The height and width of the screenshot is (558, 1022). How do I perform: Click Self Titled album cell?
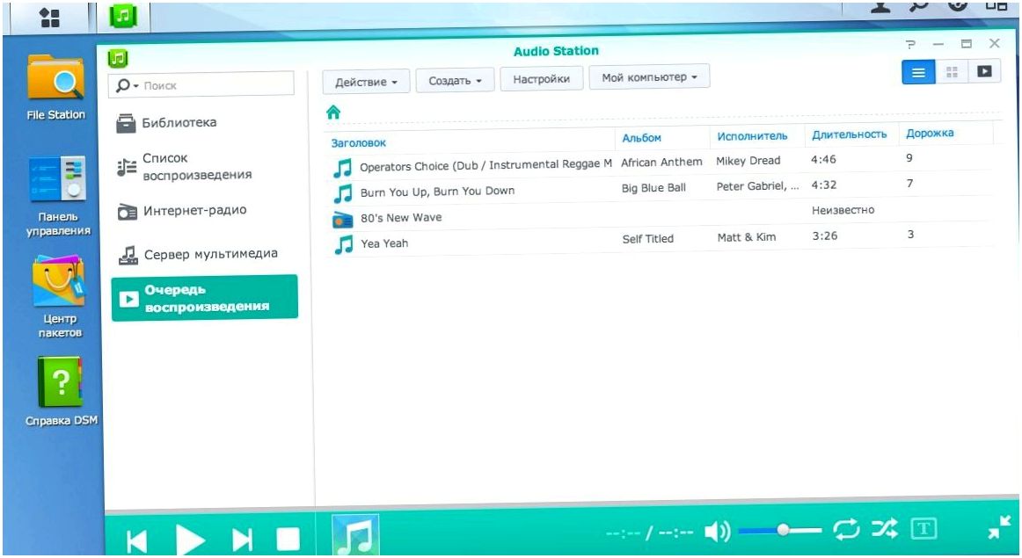click(x=647, y=239)
